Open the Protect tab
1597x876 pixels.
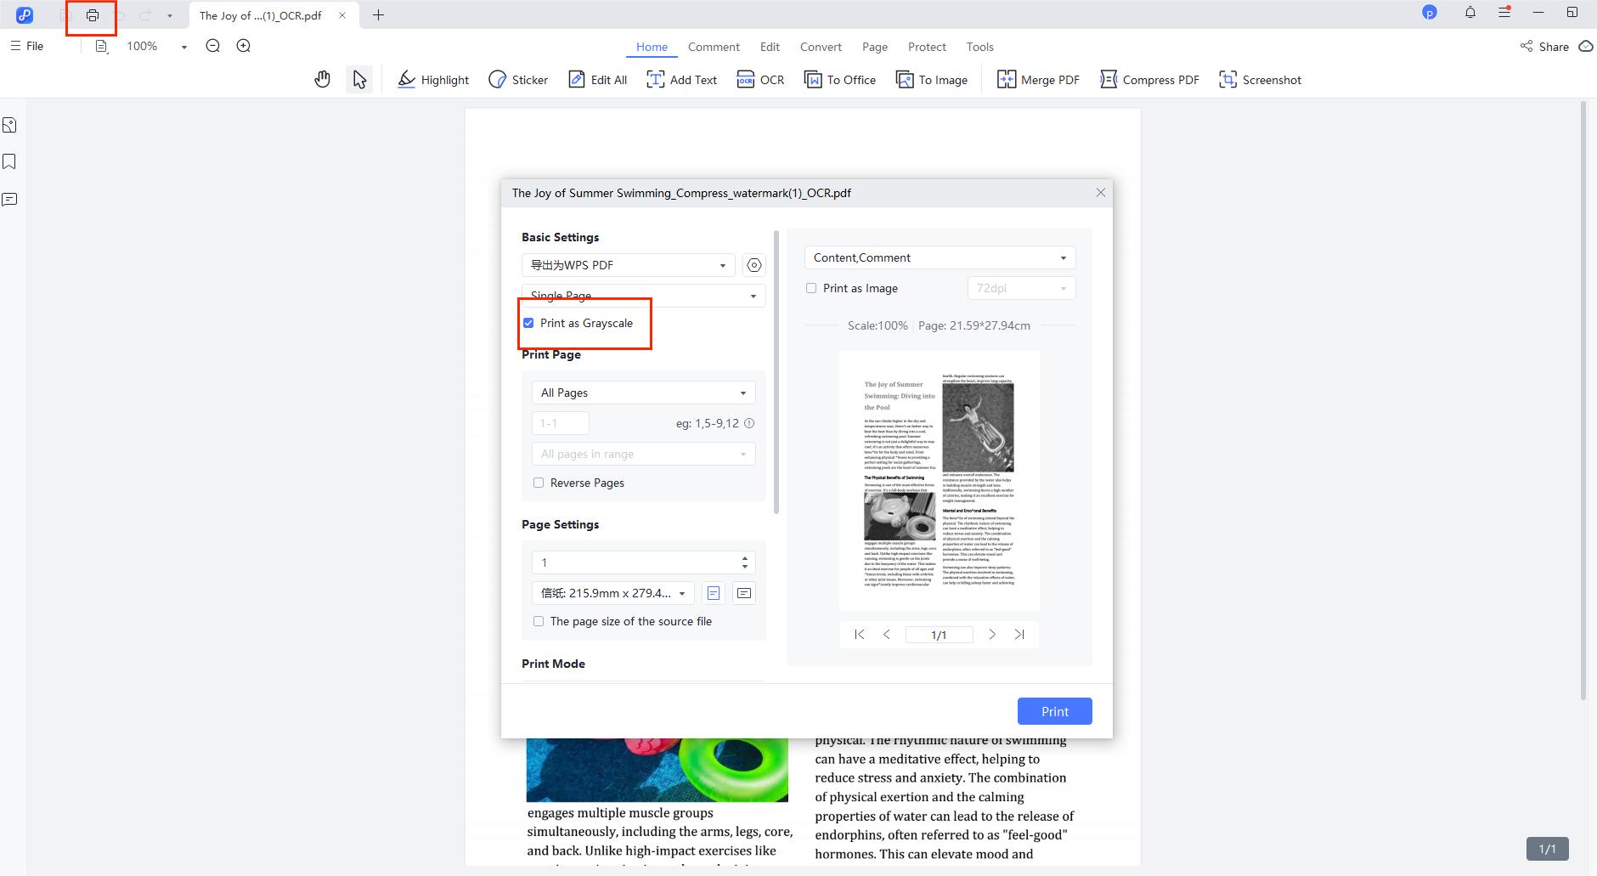point(926,47)
